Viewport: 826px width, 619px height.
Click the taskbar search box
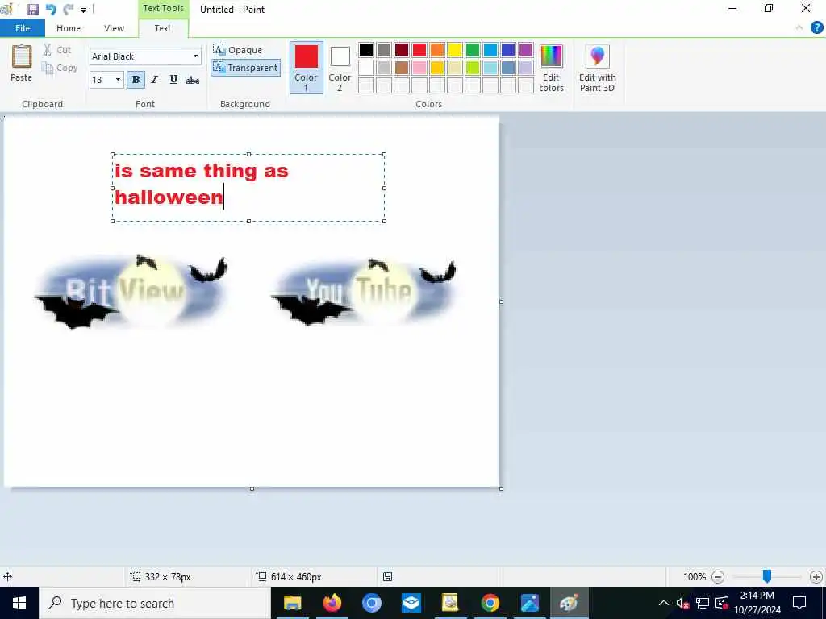click(155, 603)
